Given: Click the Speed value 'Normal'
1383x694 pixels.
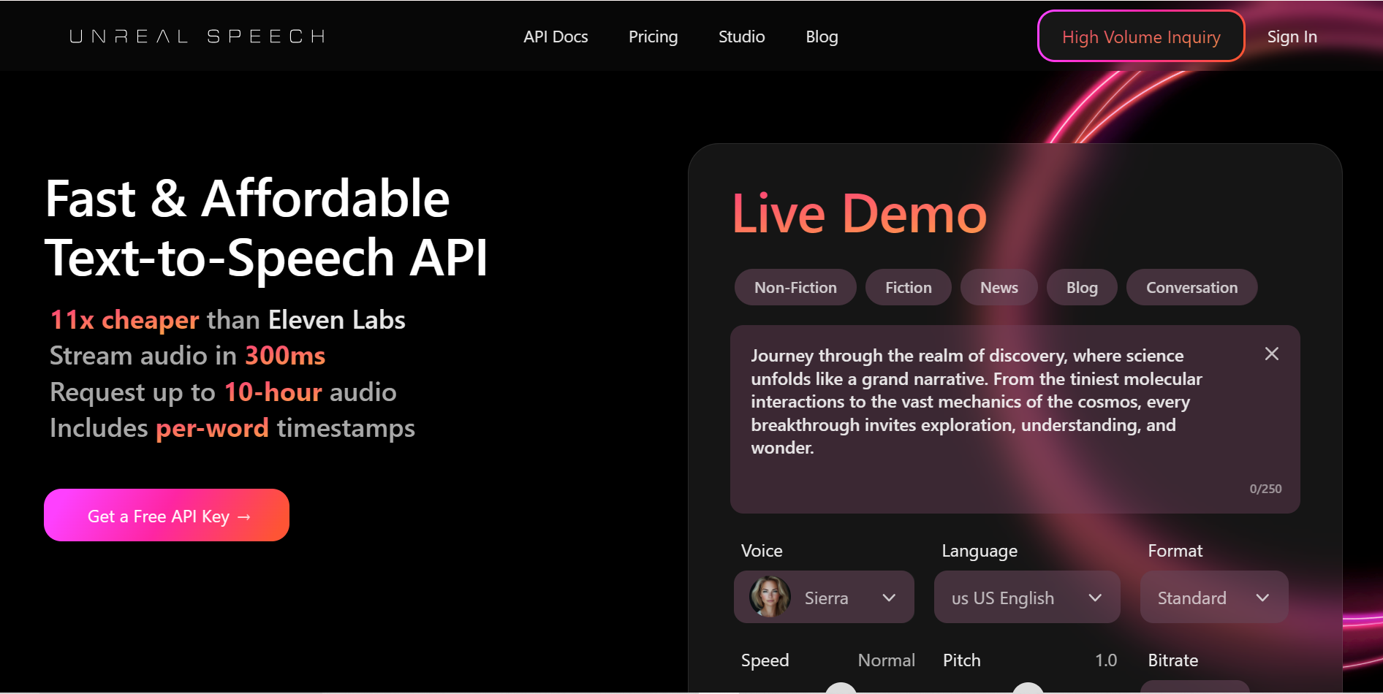Looking at the screenshot, I should [886, 660].
